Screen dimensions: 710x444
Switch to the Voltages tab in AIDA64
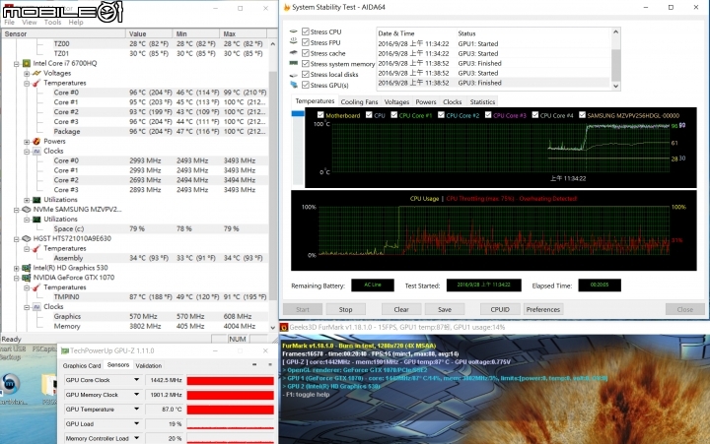[396, 101]
